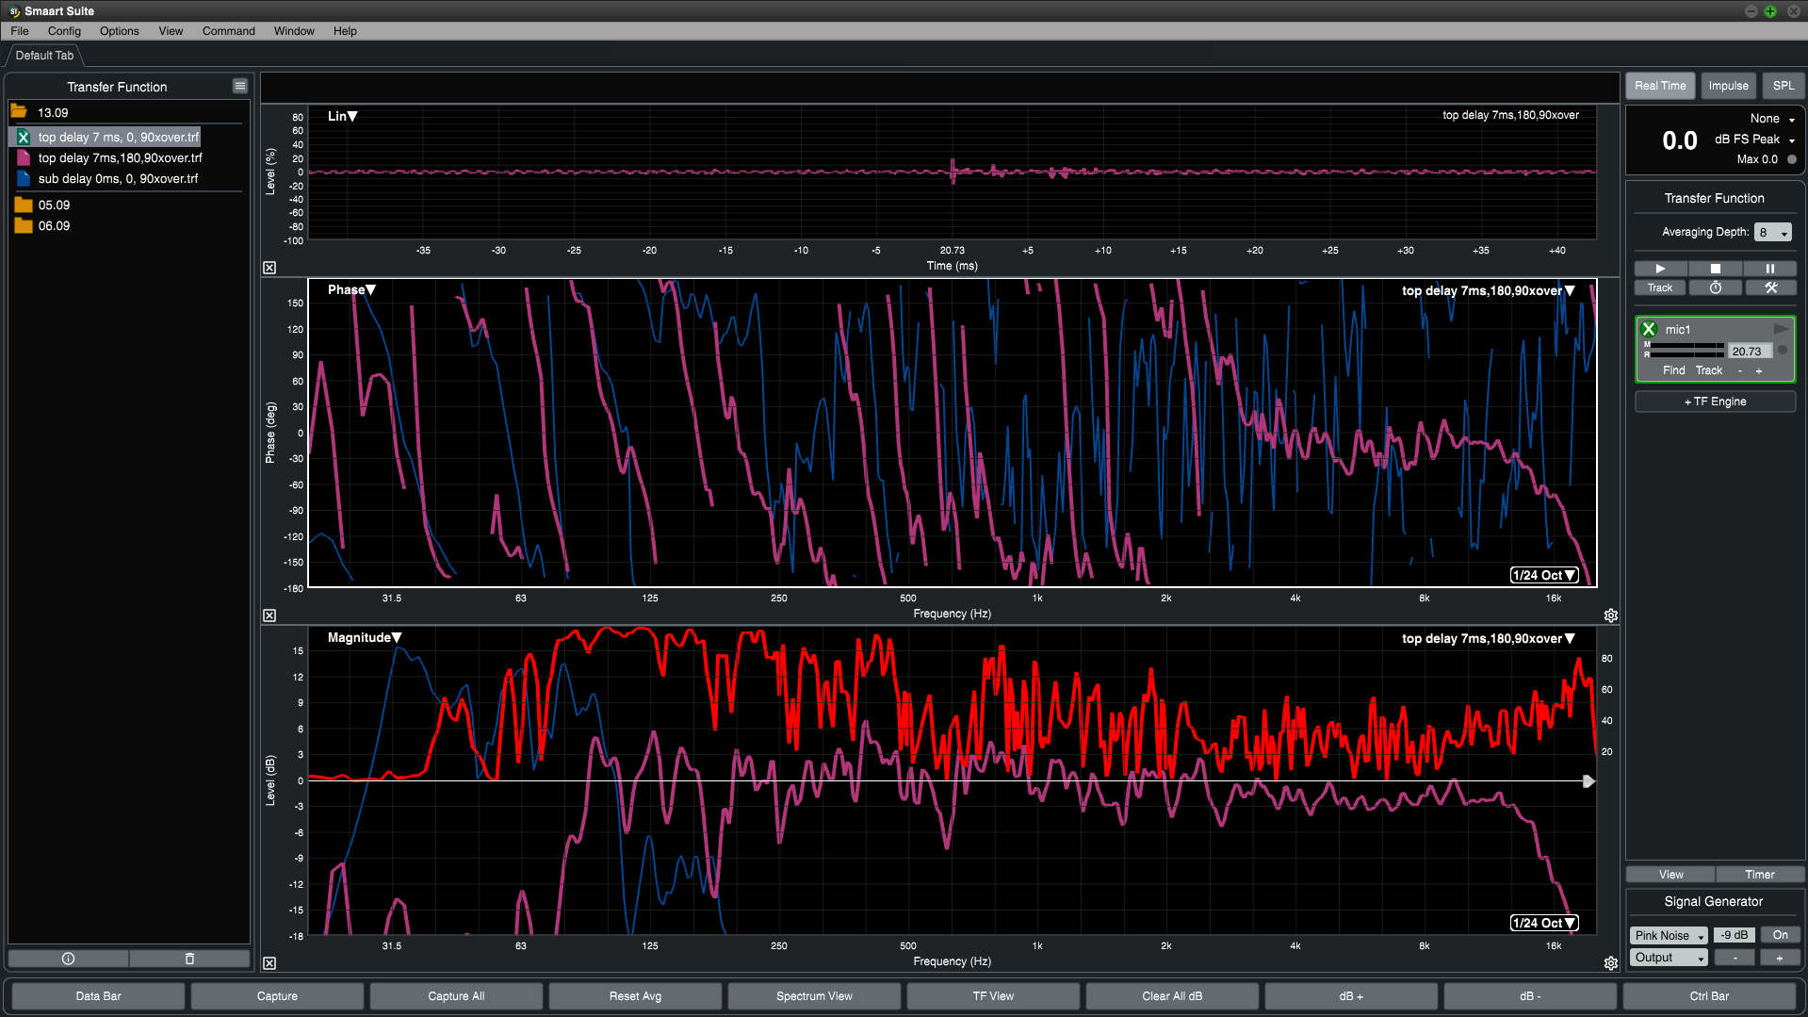Open Magnitude plot settings gear

pos(1611,963)
